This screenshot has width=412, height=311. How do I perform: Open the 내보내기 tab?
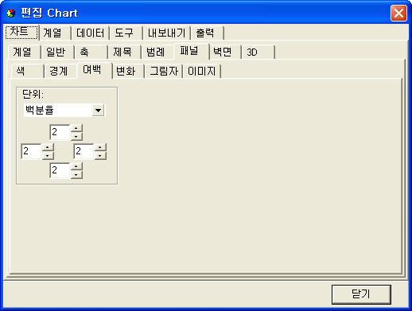tap(167, 33)
